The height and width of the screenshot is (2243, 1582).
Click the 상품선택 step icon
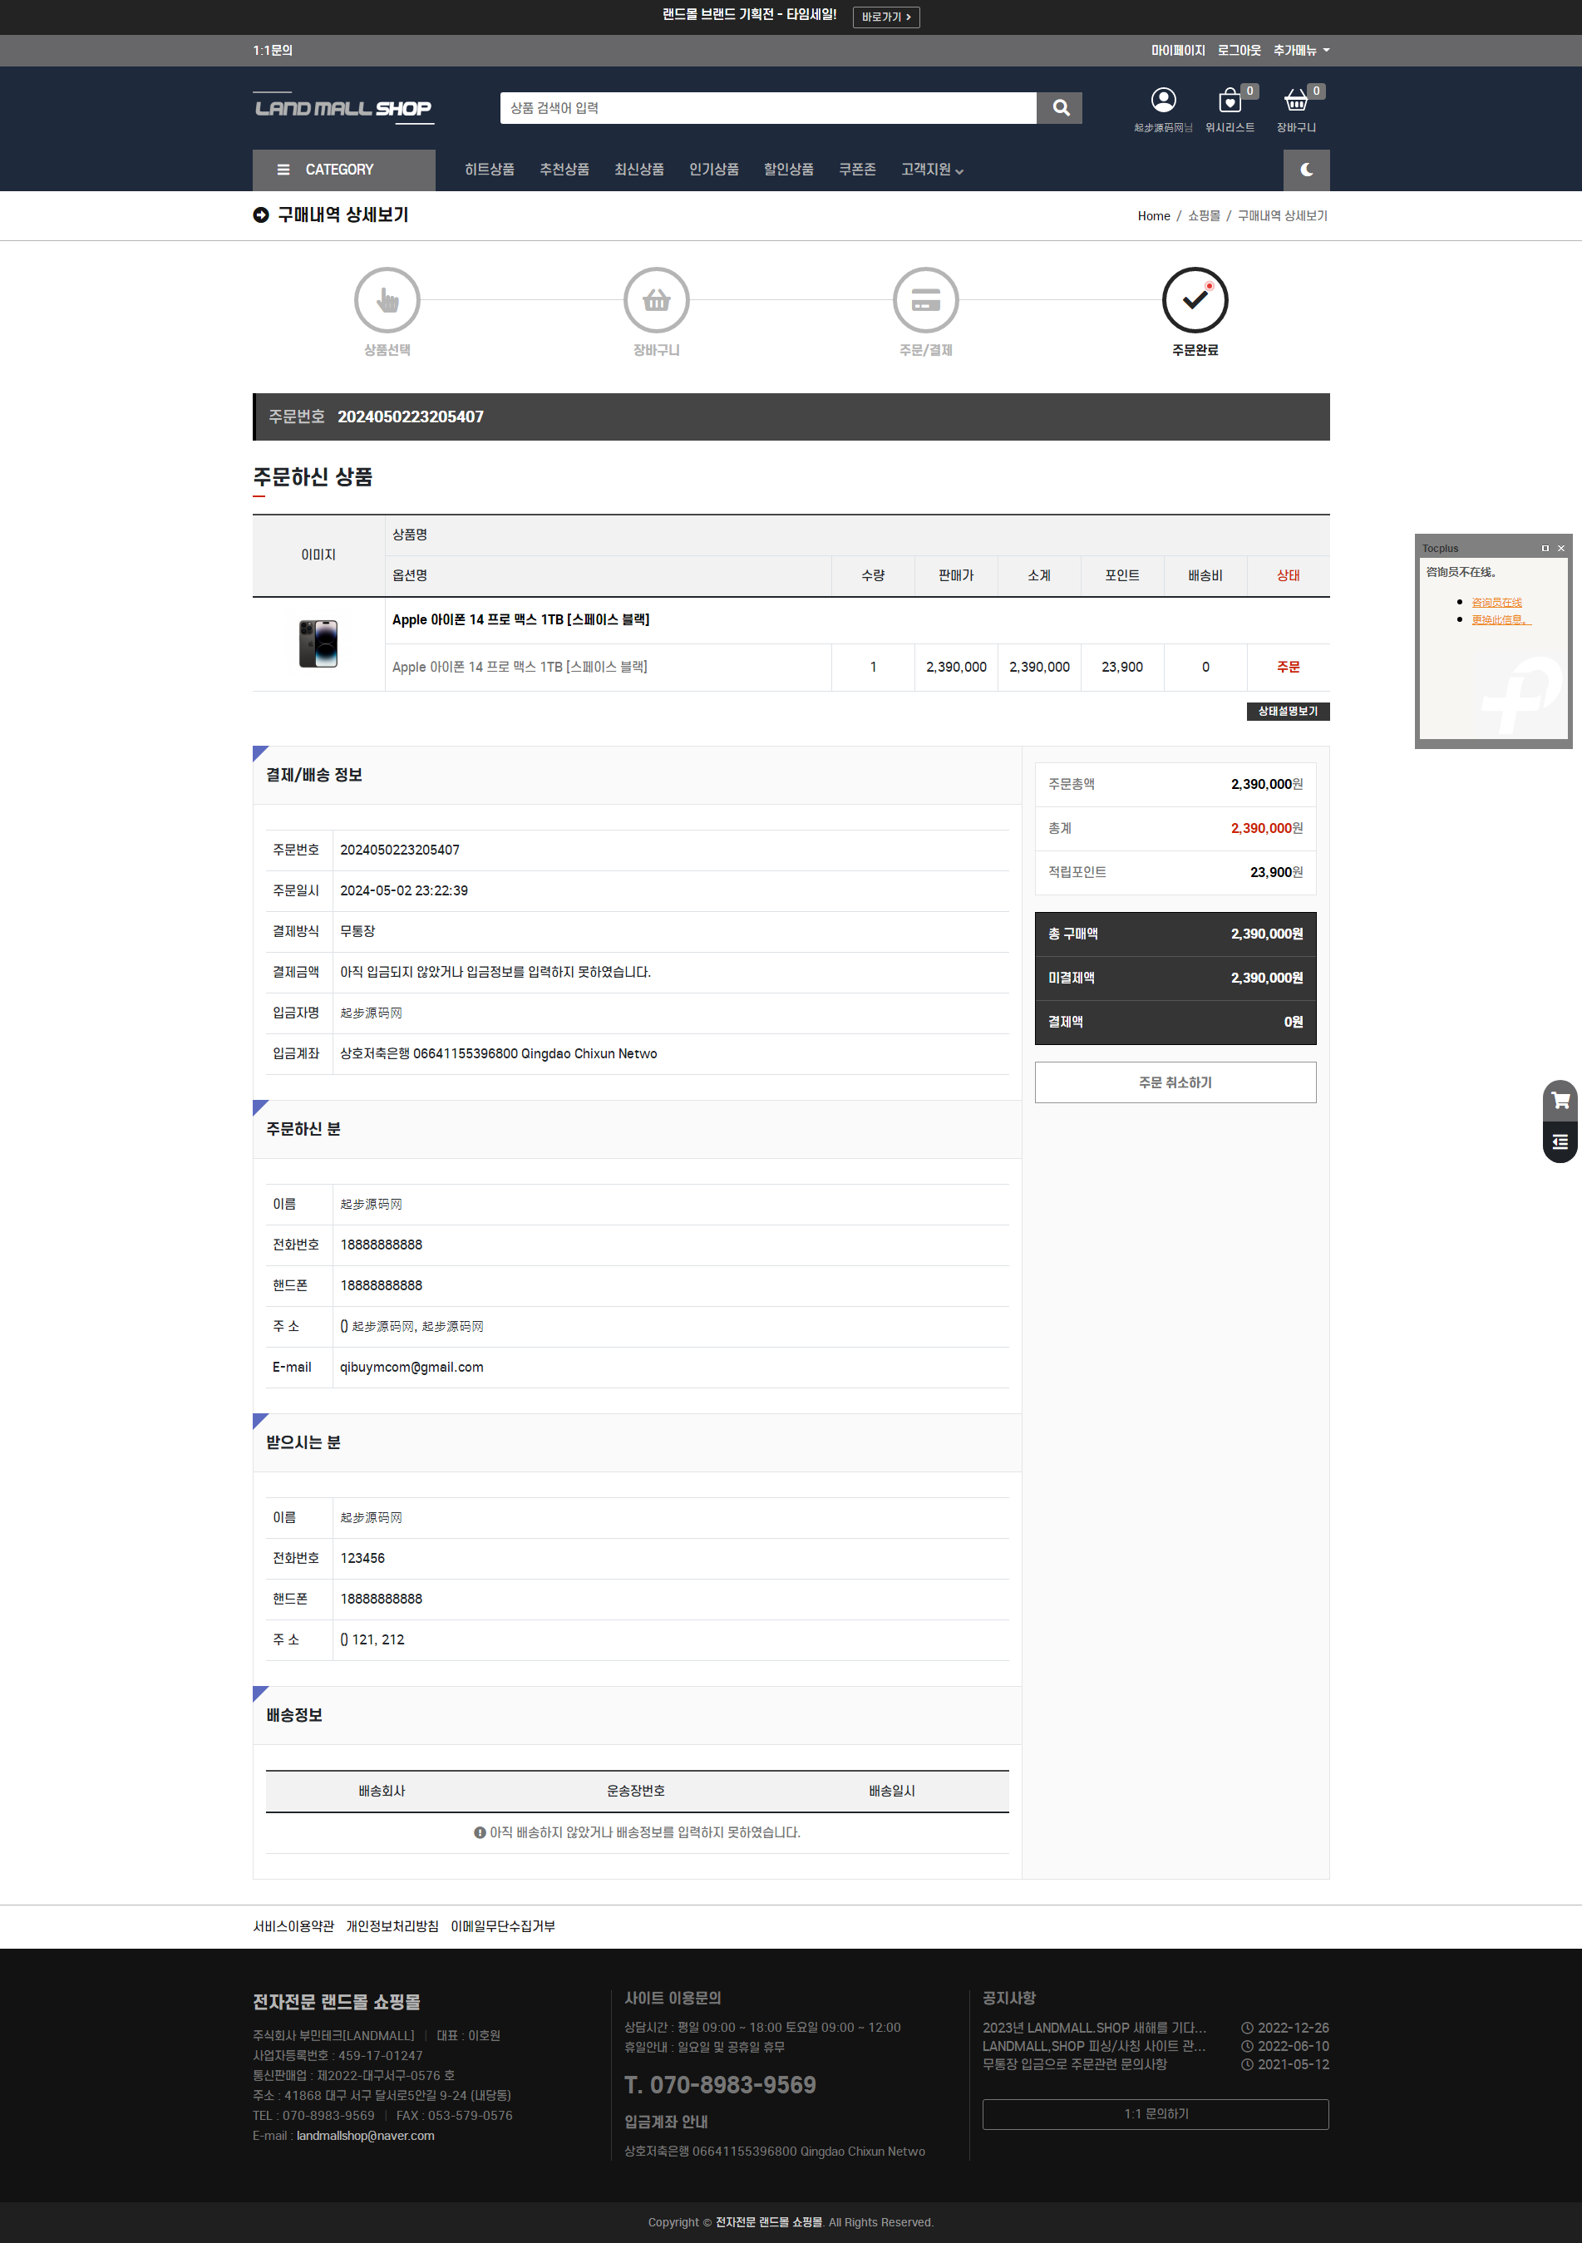(388, 300)
